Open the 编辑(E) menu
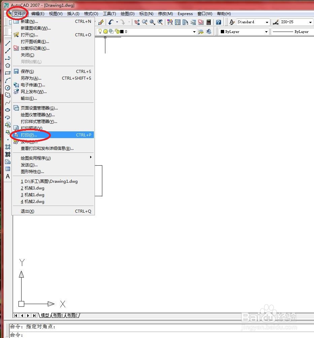 38,14
